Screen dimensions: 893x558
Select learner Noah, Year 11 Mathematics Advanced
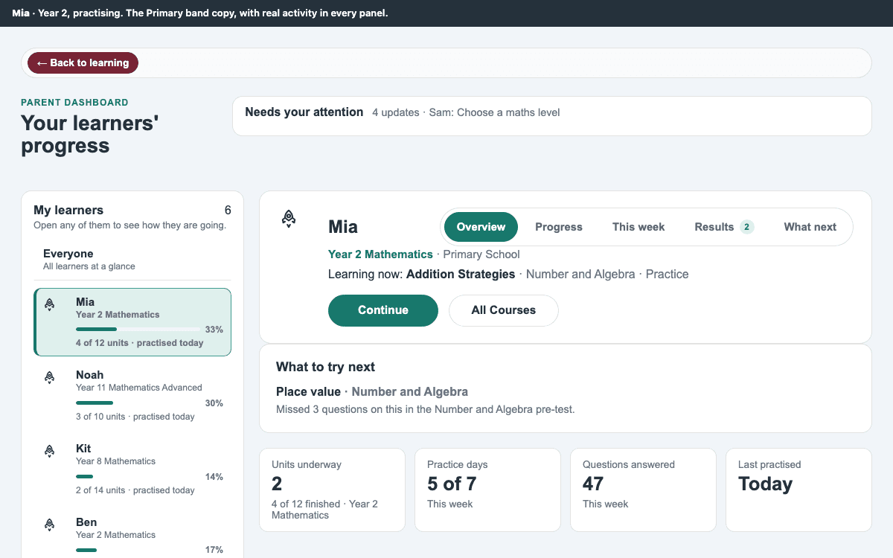[132, 395]
